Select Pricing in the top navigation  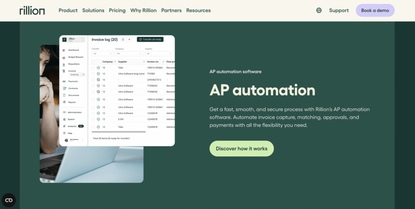point(117,11)
